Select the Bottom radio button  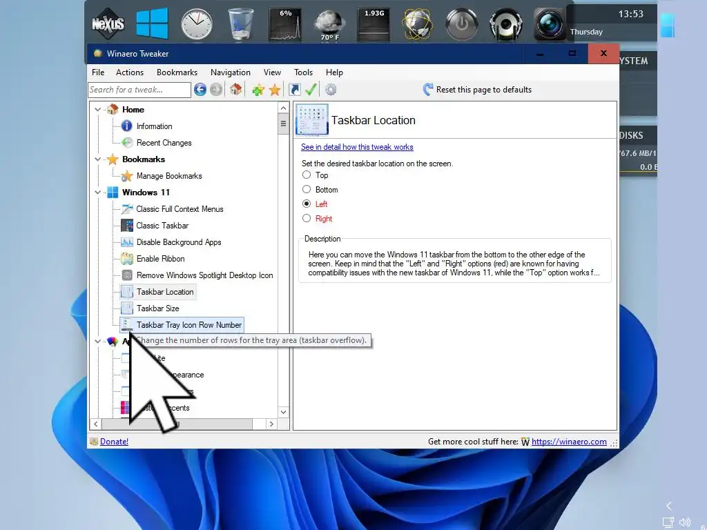point(307,189)
